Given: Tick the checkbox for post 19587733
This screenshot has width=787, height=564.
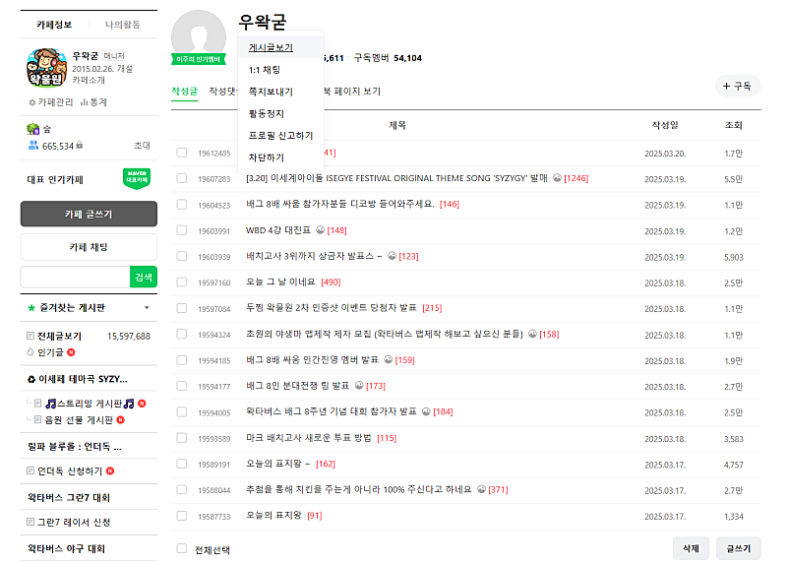Looking at the screenshot, I should pyautogui.click(x=181, y=515).
